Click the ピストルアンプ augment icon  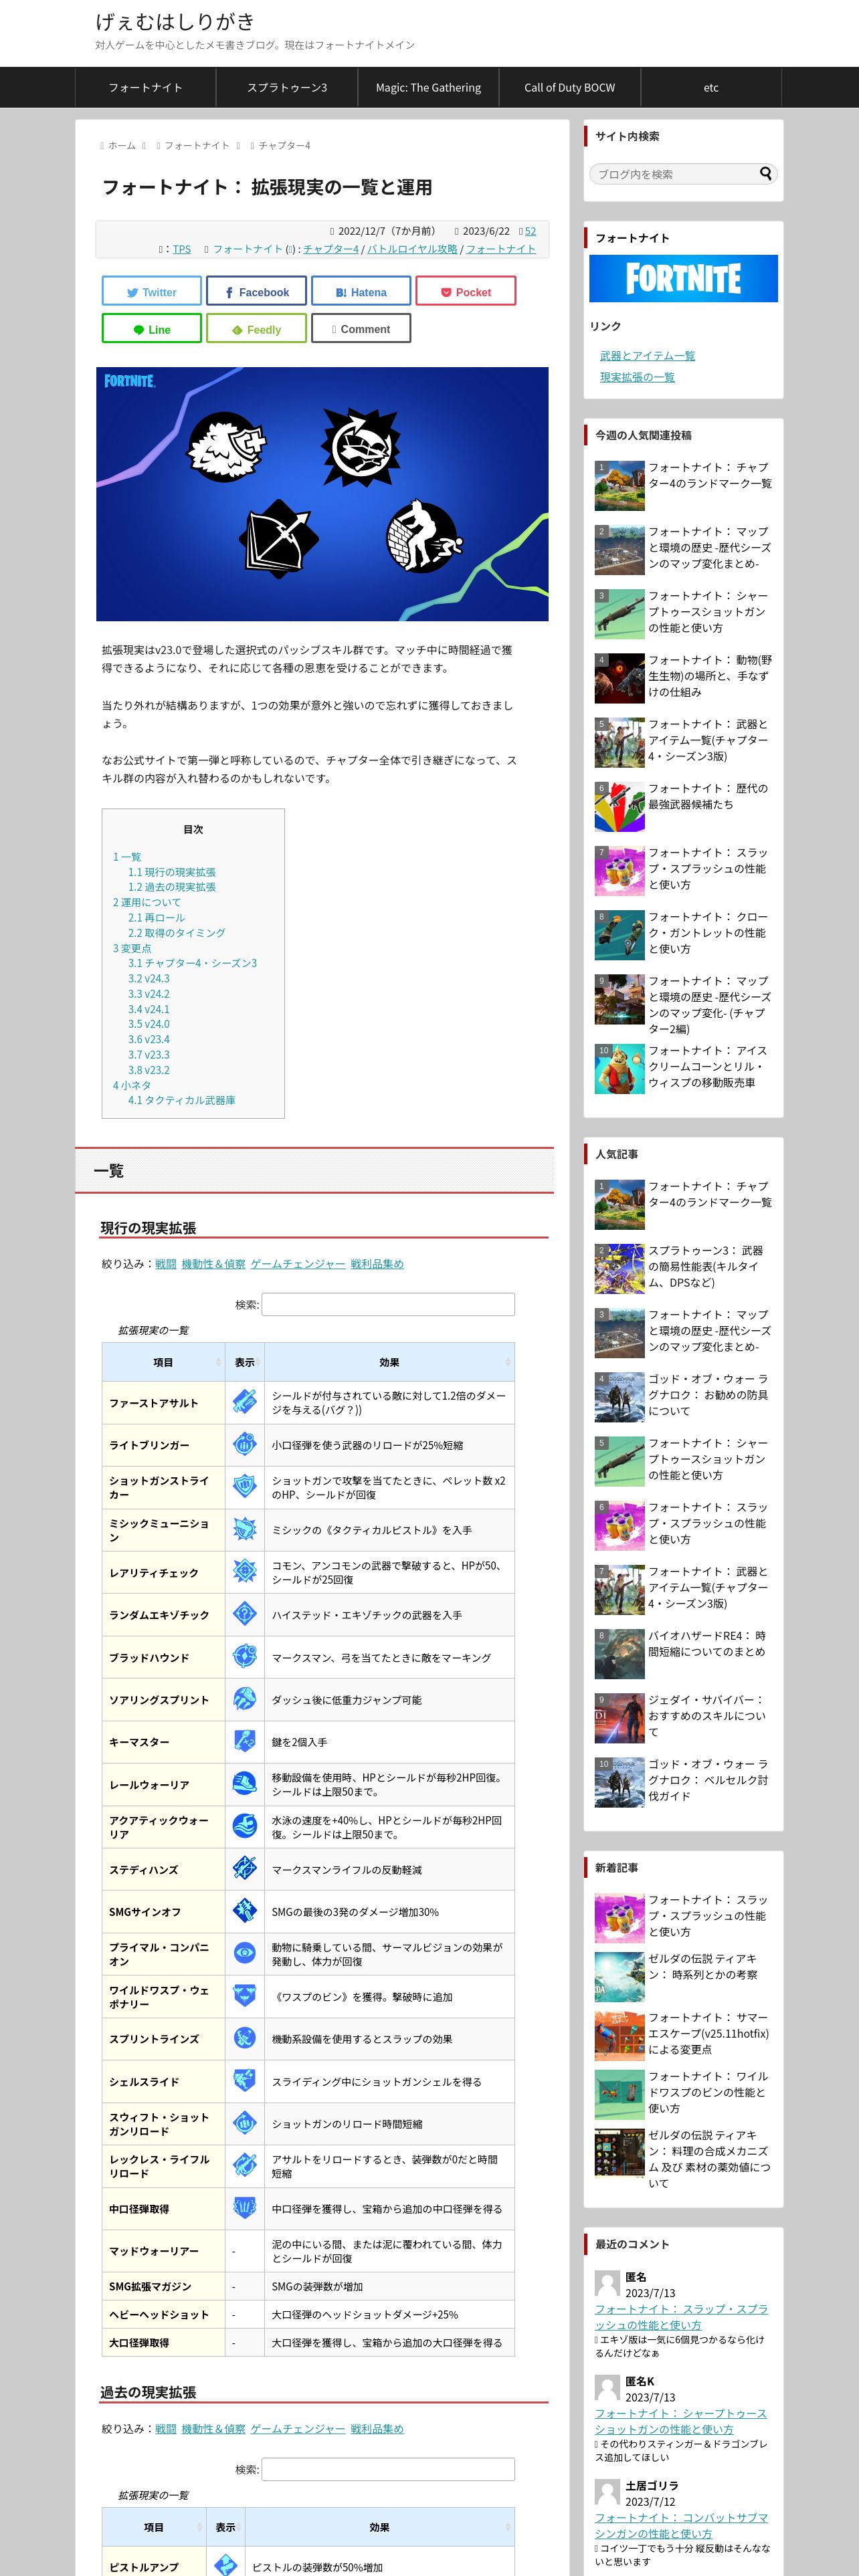(225, 2565)
